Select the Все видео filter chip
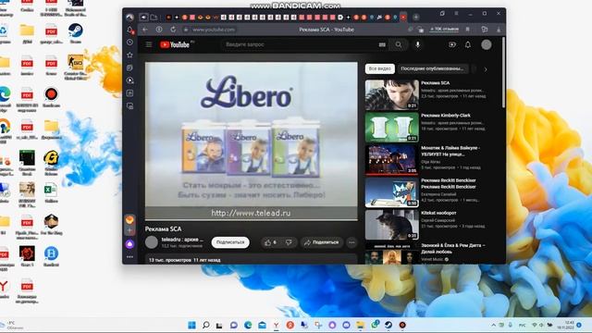The image size is (592, 333). [380, 68]
